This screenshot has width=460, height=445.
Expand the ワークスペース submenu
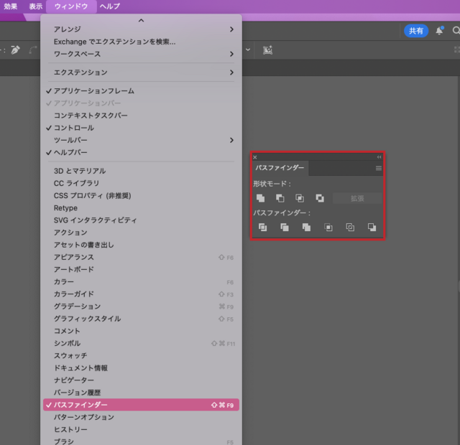pyautogui.click(x=141, y=54)
